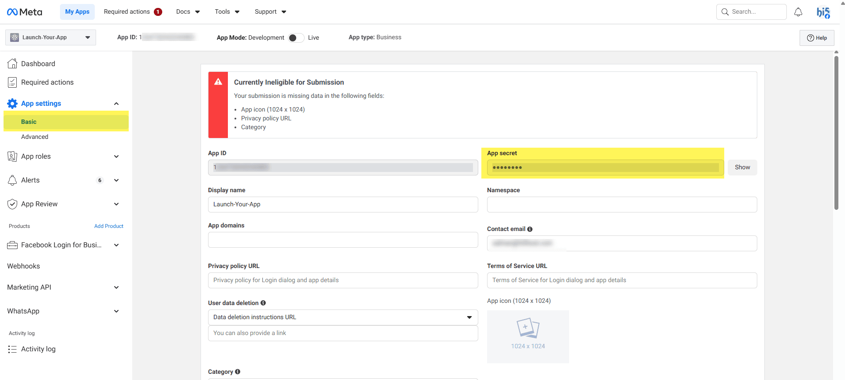
Task: Click the App settings gear icon
Action: (12, 104)
